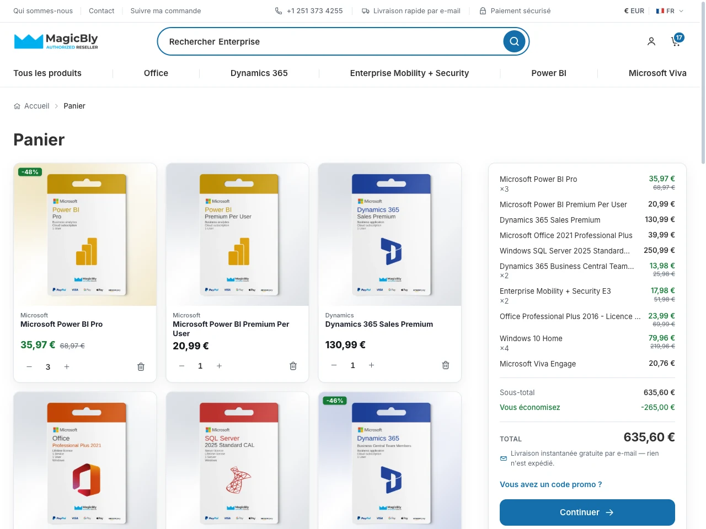Click Microsoft Power BI Premium Per User title

point(231,329)
